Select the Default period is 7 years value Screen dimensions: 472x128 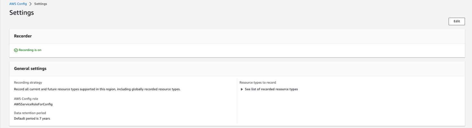point(32,118)
